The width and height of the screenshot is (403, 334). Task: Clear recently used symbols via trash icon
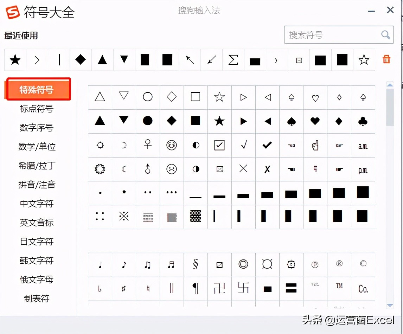point(386,59)
